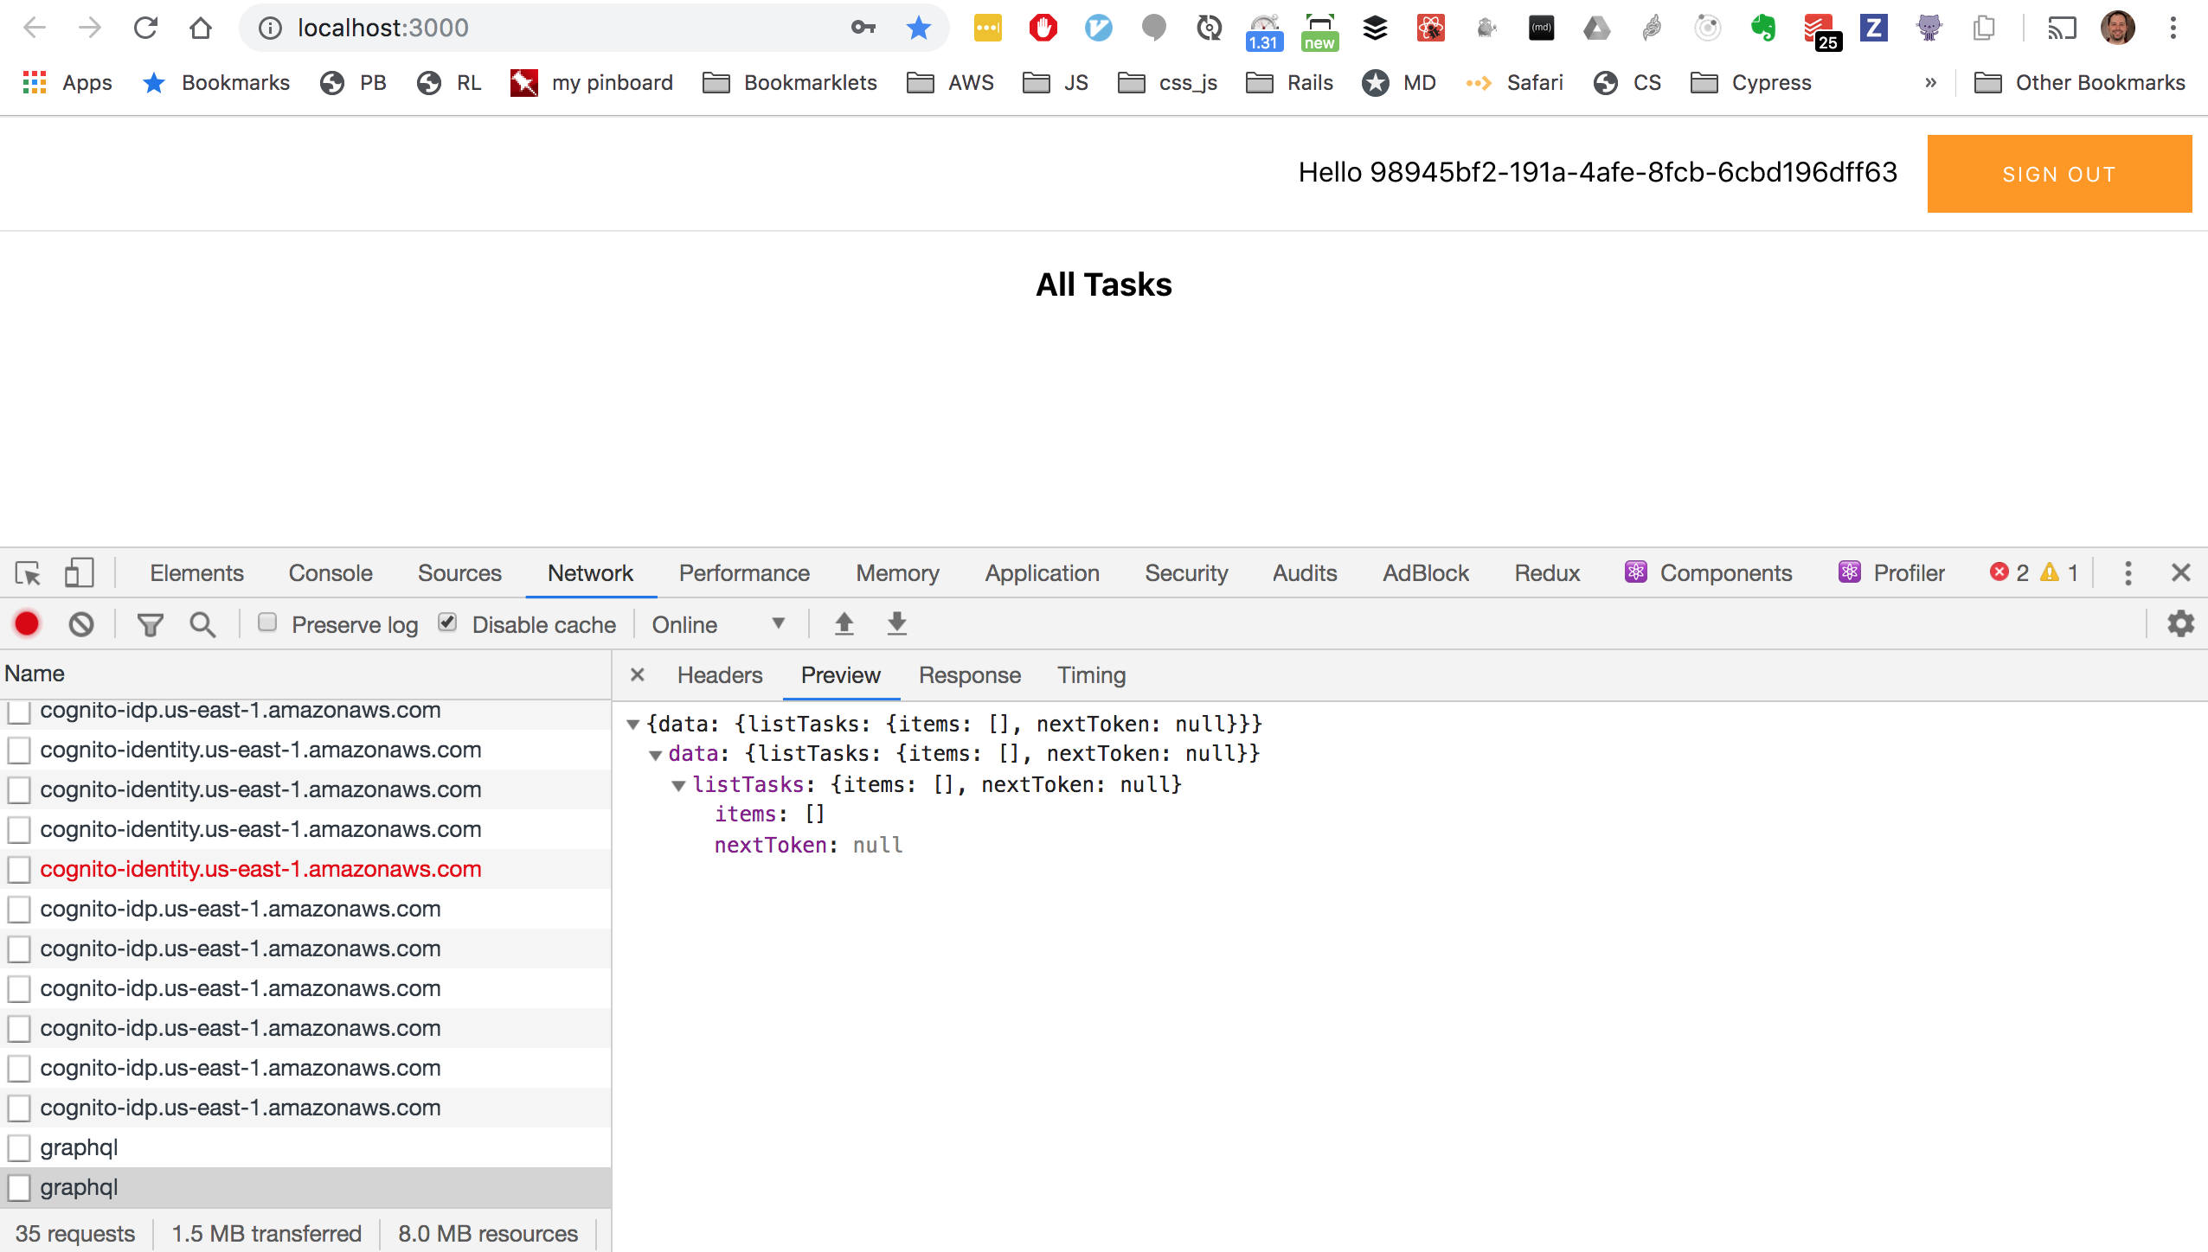Viewport: 2208px width, 1252px height.
Task: Select the inspect element cursor tool
Action: tap(27, 572)
